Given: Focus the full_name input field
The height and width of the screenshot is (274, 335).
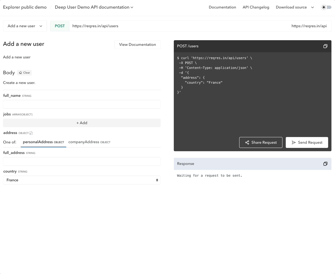Looking at the screenshot, I should (82, 104).
